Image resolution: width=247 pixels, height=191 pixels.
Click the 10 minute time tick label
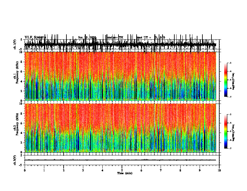tap(219, 170)
